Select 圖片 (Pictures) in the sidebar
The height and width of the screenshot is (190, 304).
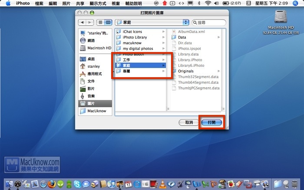(95, 103)
